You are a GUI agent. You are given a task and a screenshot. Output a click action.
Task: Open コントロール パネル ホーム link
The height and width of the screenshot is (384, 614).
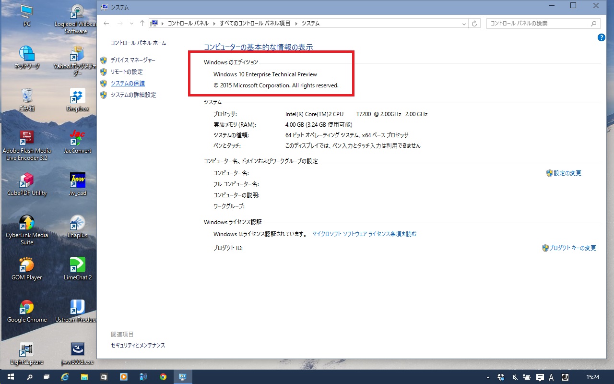tap(138, 43)
